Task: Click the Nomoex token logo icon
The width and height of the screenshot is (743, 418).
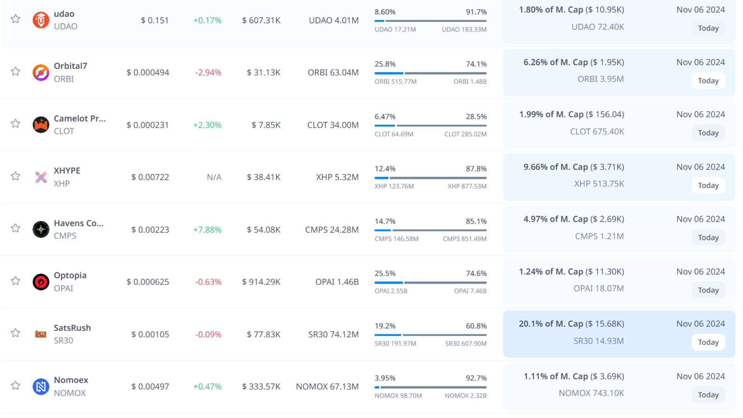Action: [41, 386]
